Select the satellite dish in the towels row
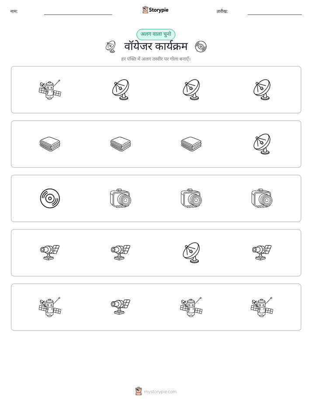The height and width of the screenshot is (404, 312). [x=262, y=144]
